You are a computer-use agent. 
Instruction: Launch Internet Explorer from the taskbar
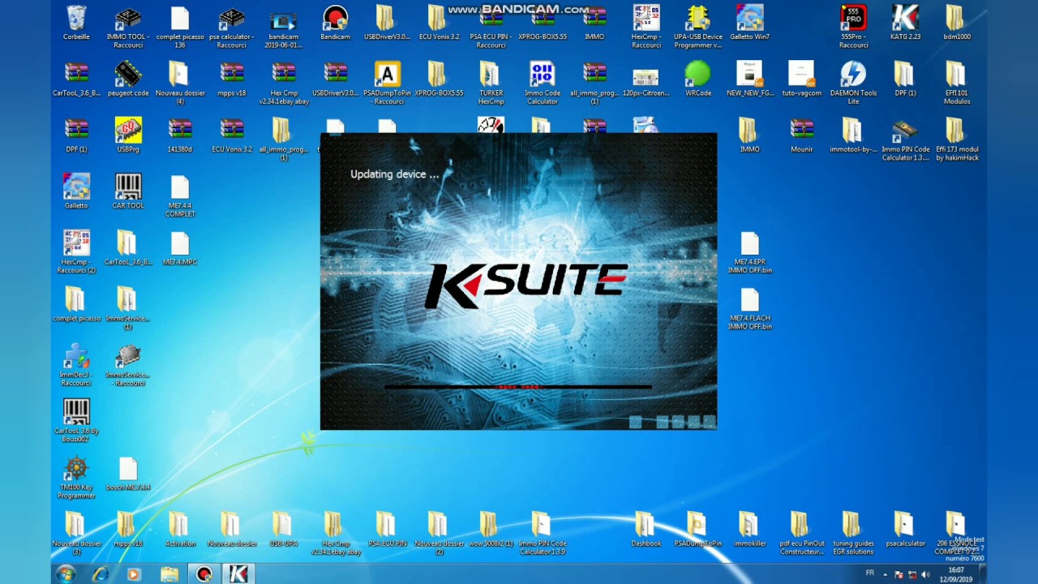click(x=100, y=574)
